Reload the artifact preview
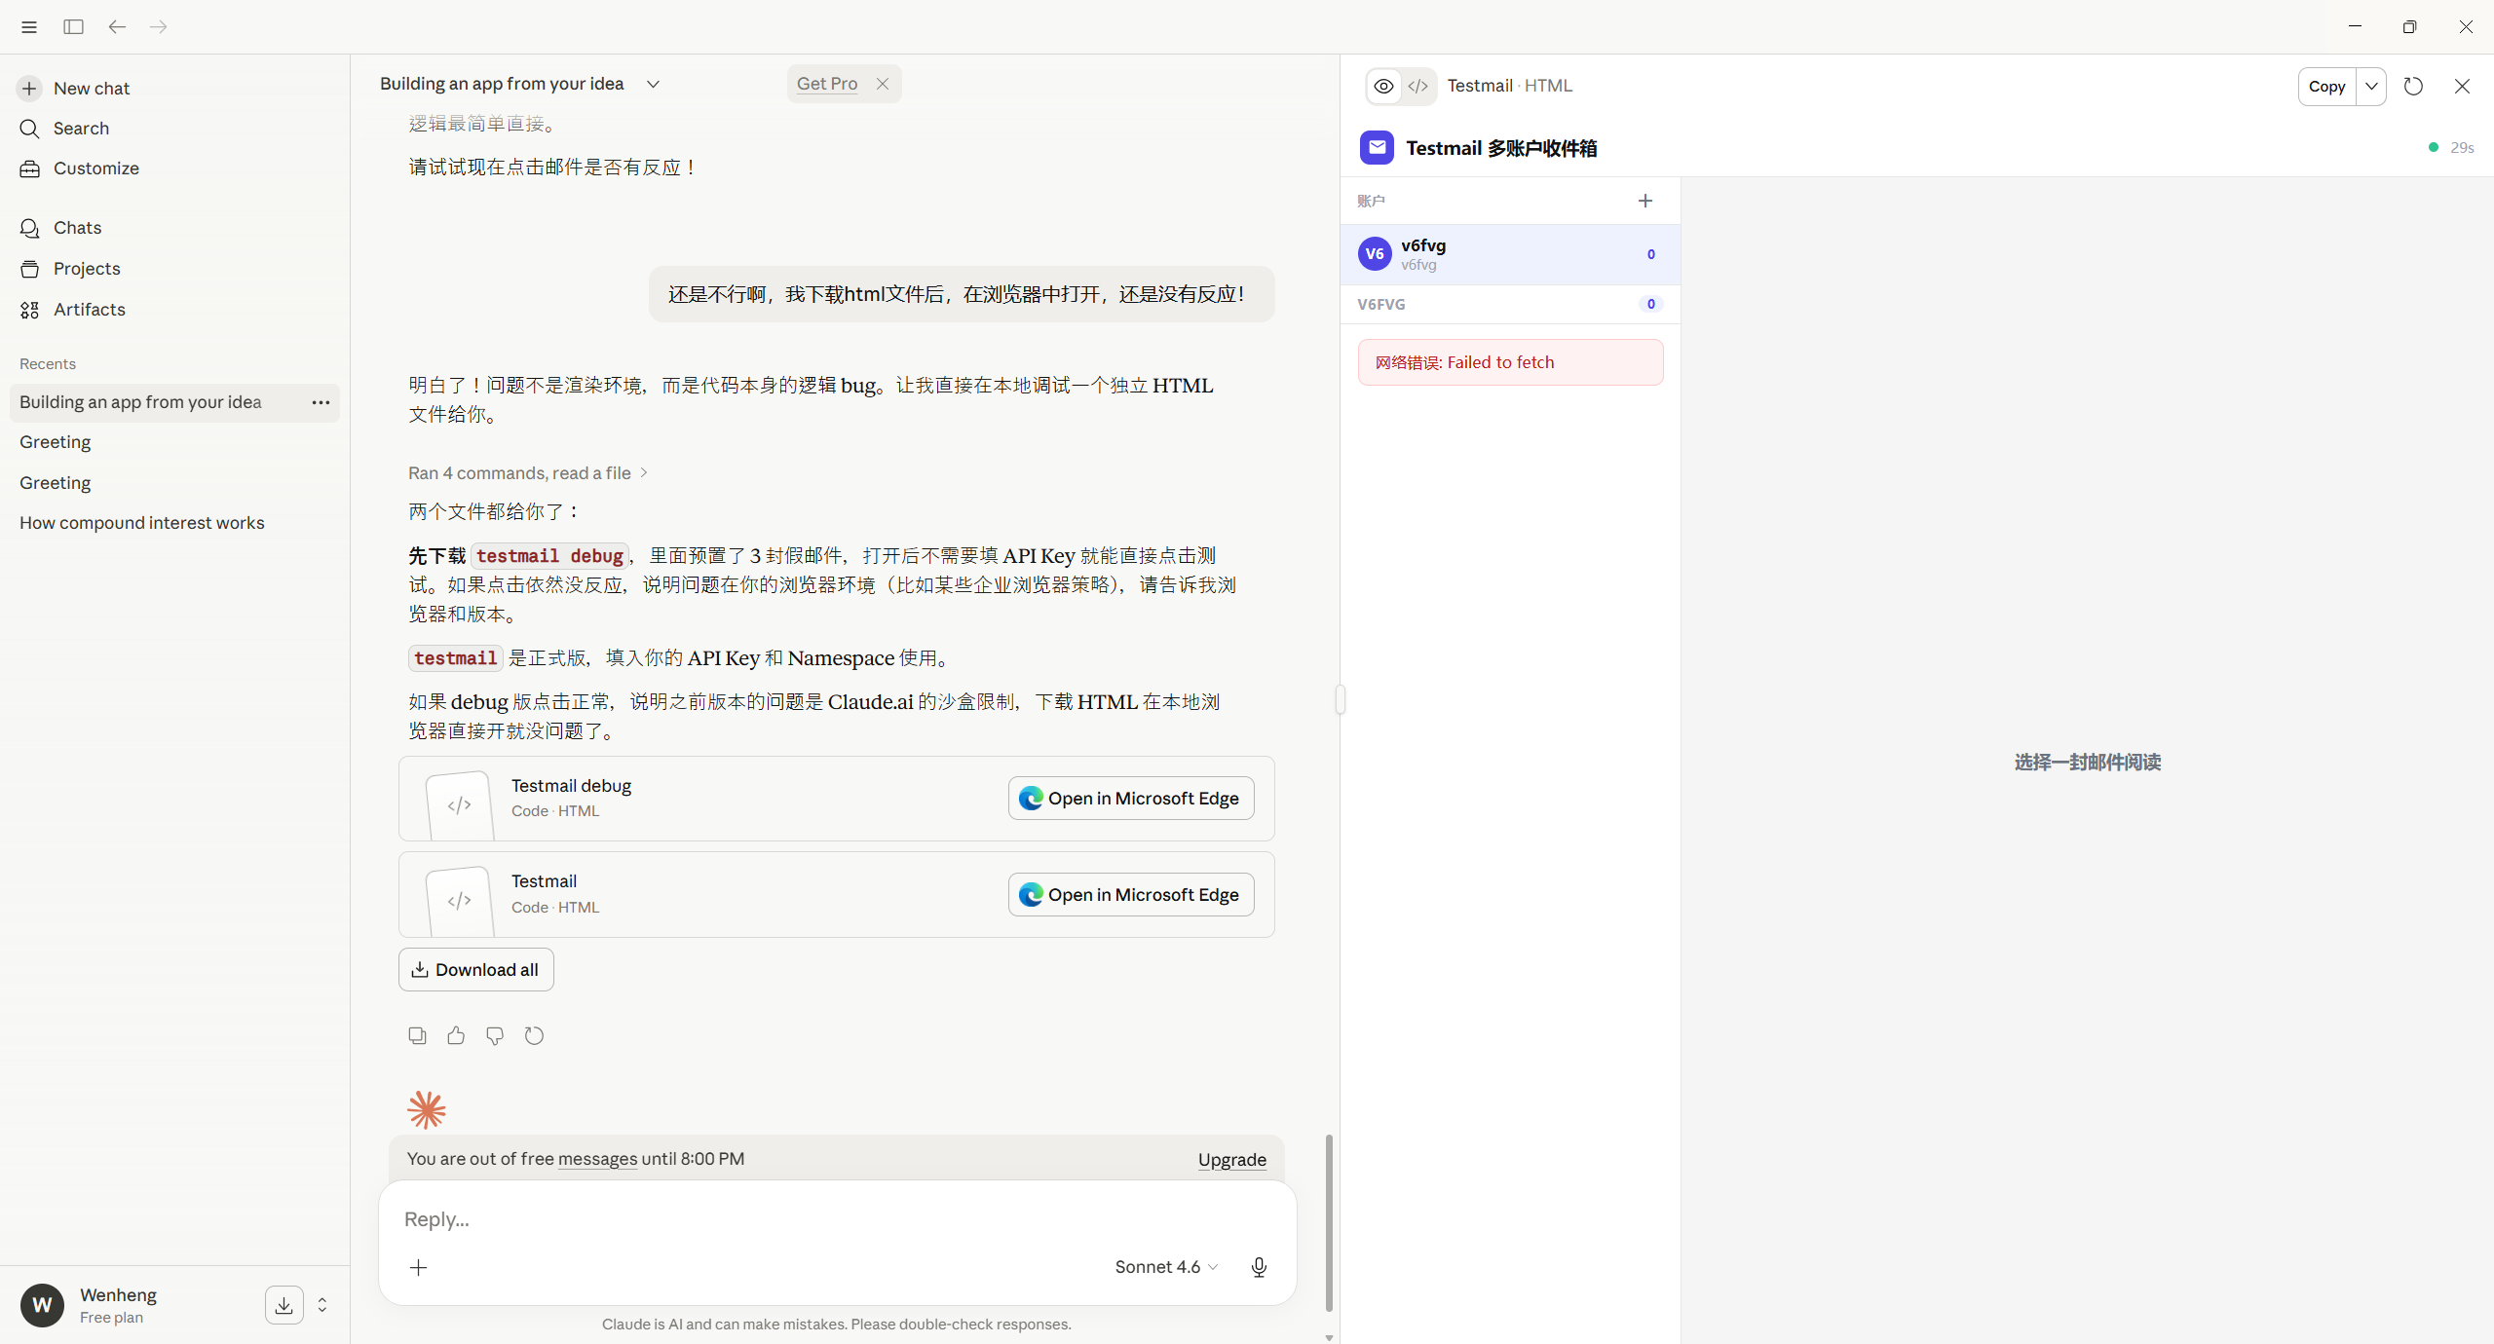This screenshot has width=2494, height=1344. pos(2413,86)
